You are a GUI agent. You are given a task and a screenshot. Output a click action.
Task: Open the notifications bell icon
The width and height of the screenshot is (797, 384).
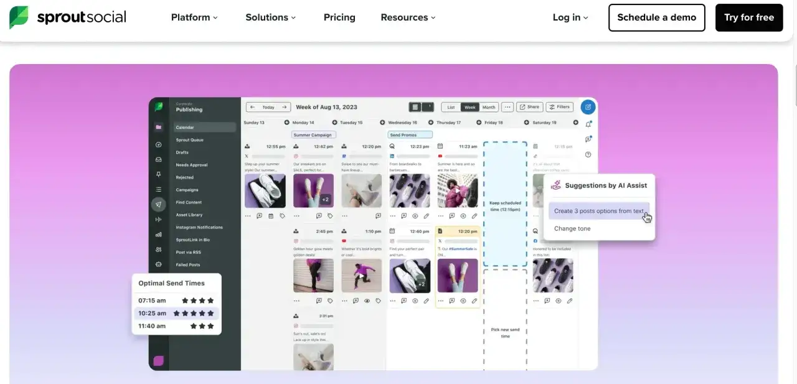pos(588,124)
